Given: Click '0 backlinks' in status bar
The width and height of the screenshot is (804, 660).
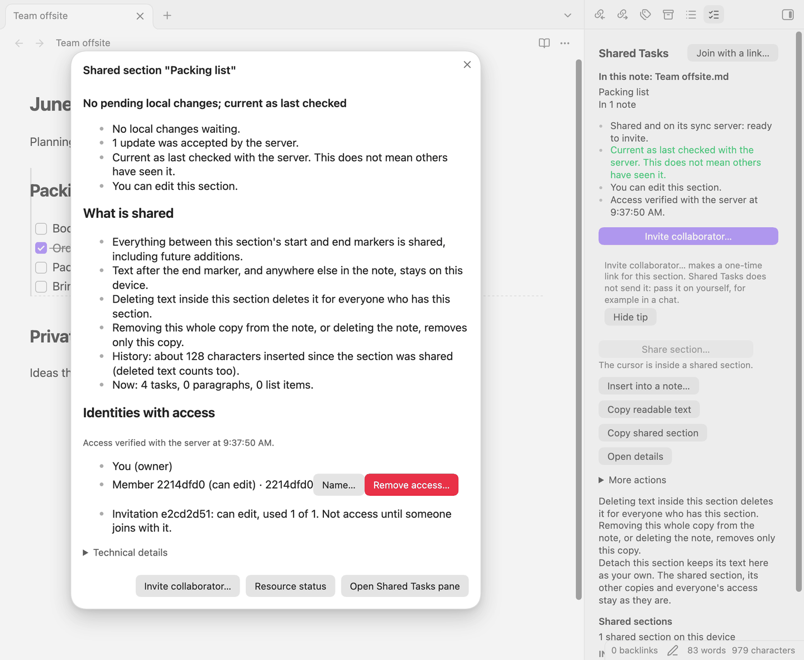Looking at the screenshot, I should tap(634, 651).
